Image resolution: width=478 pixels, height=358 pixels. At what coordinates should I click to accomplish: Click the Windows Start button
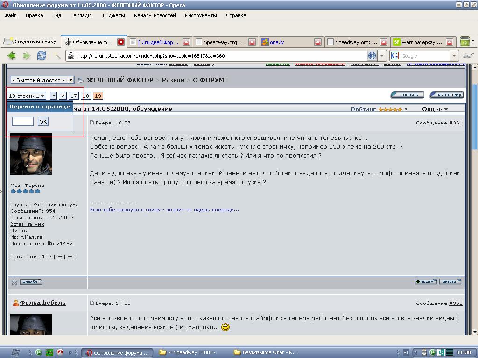[15, 352]
